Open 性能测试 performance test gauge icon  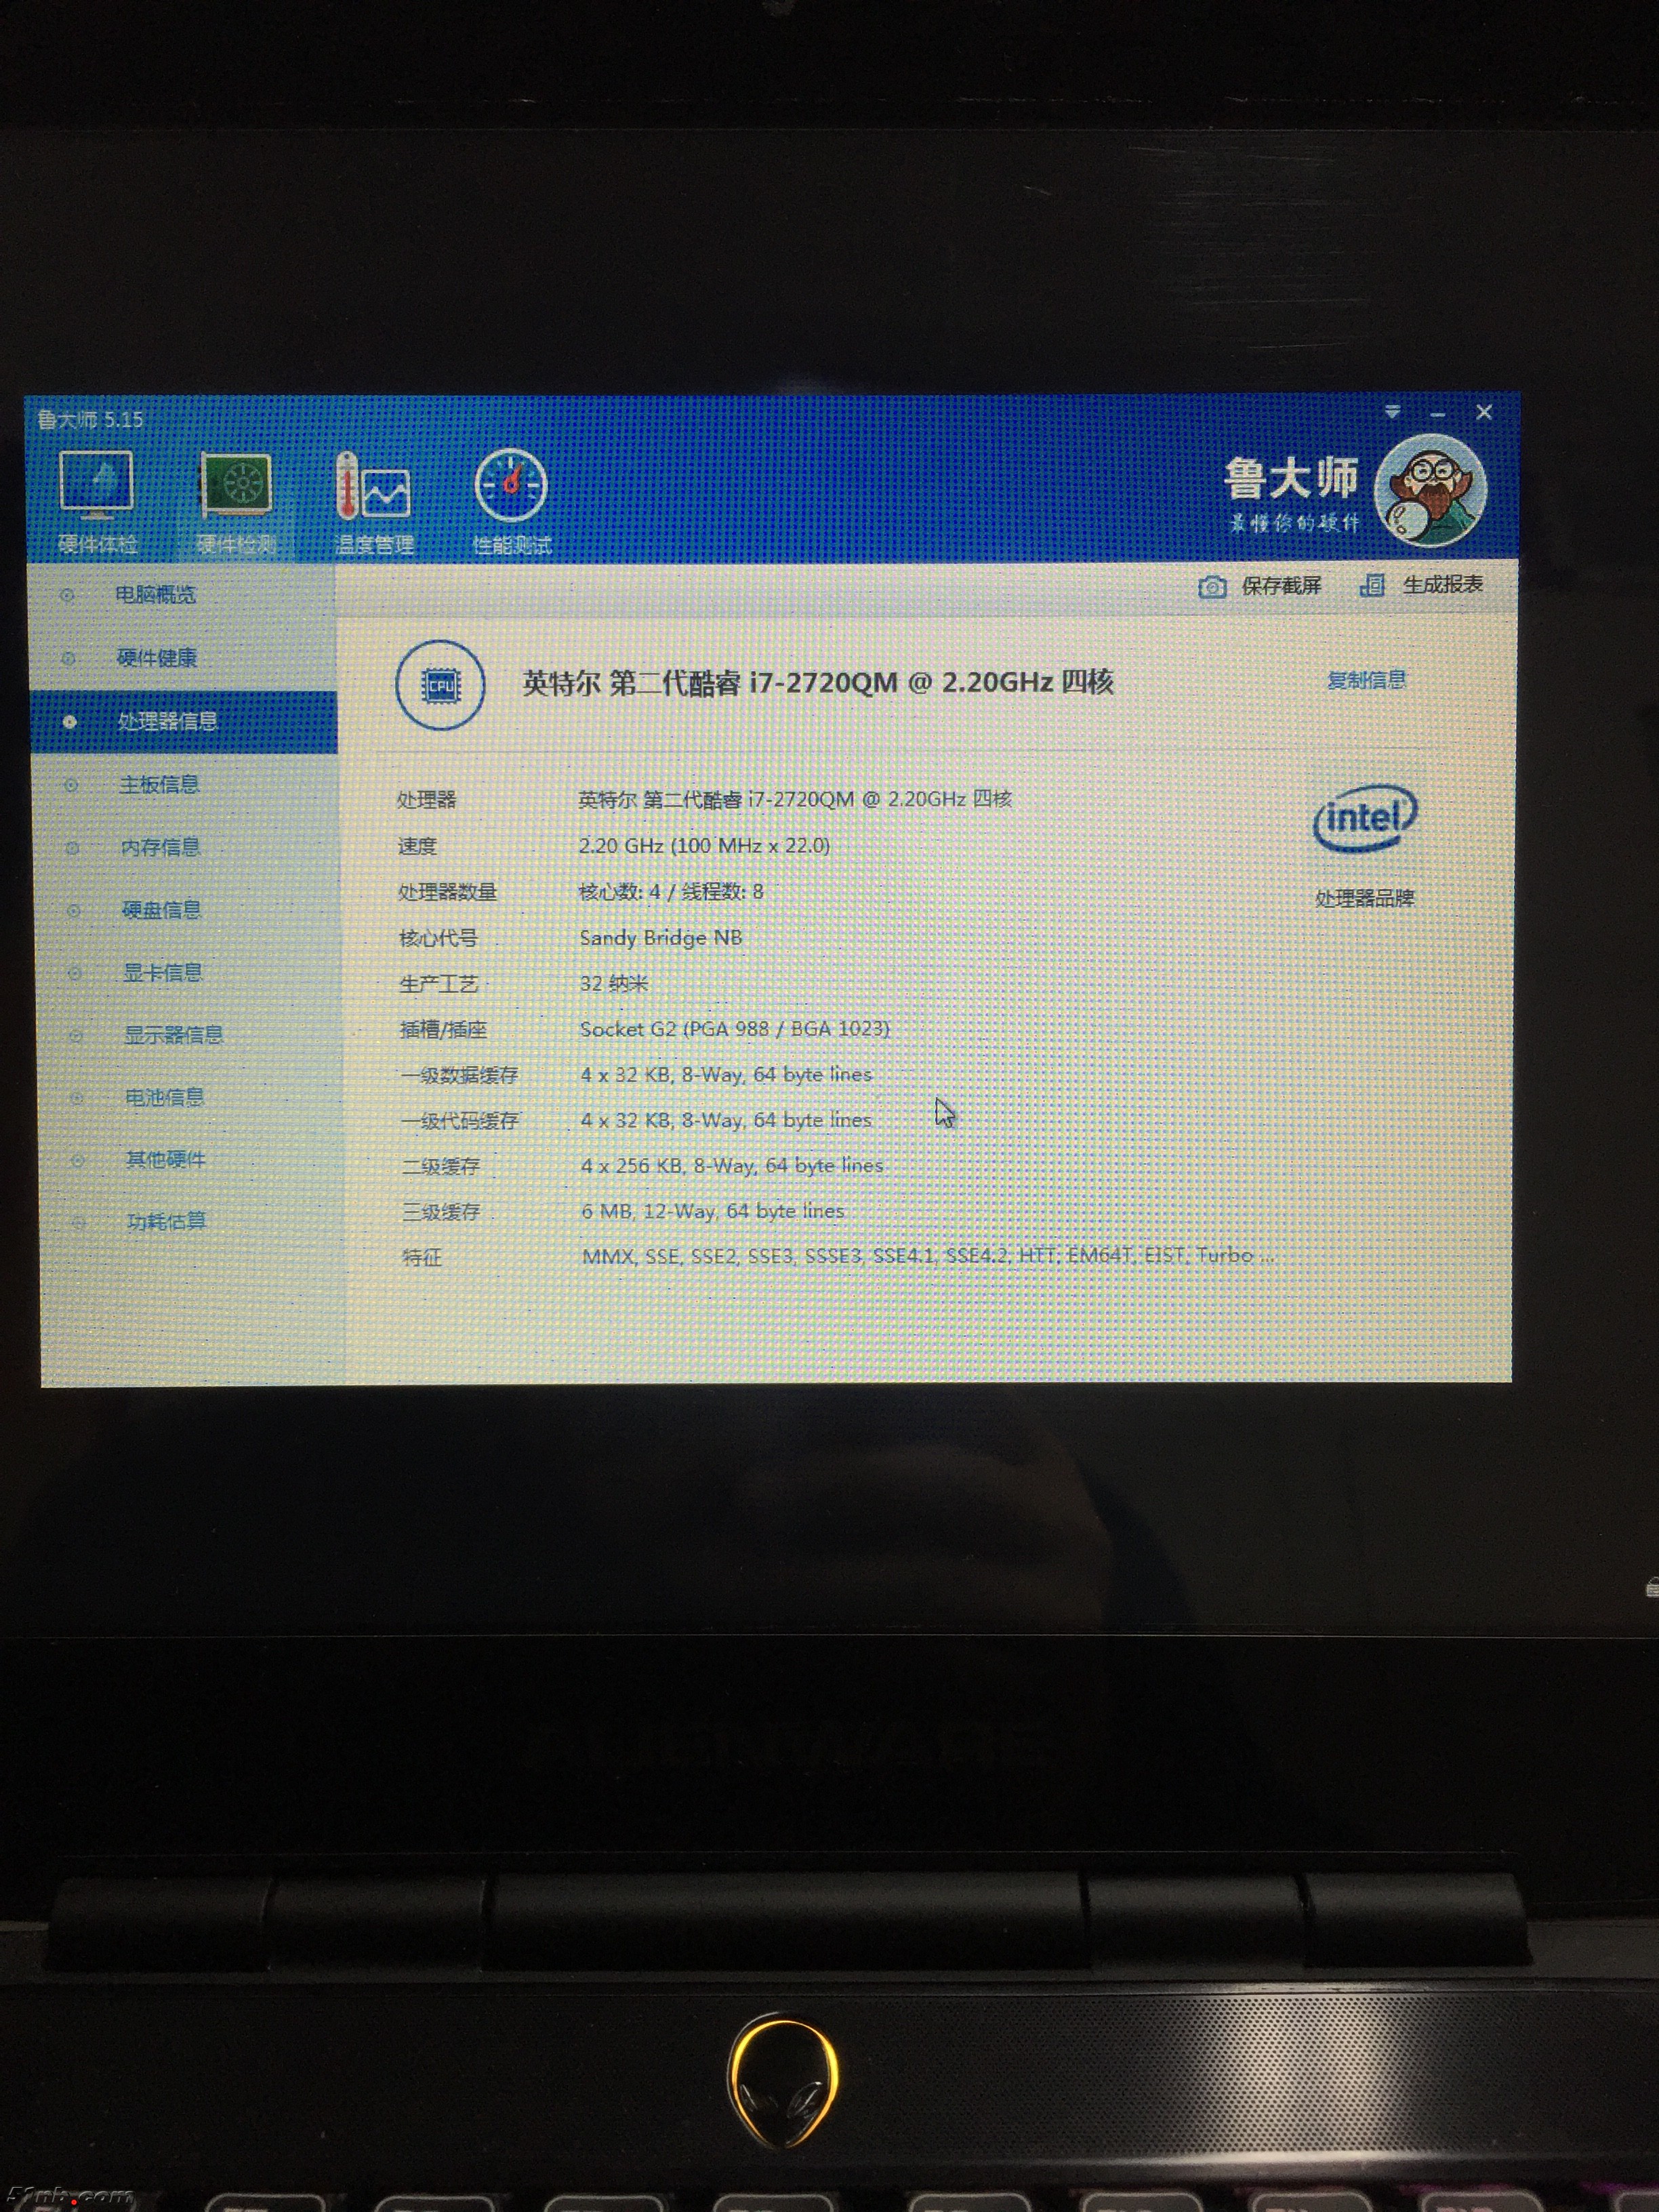[x=511, y=487]
